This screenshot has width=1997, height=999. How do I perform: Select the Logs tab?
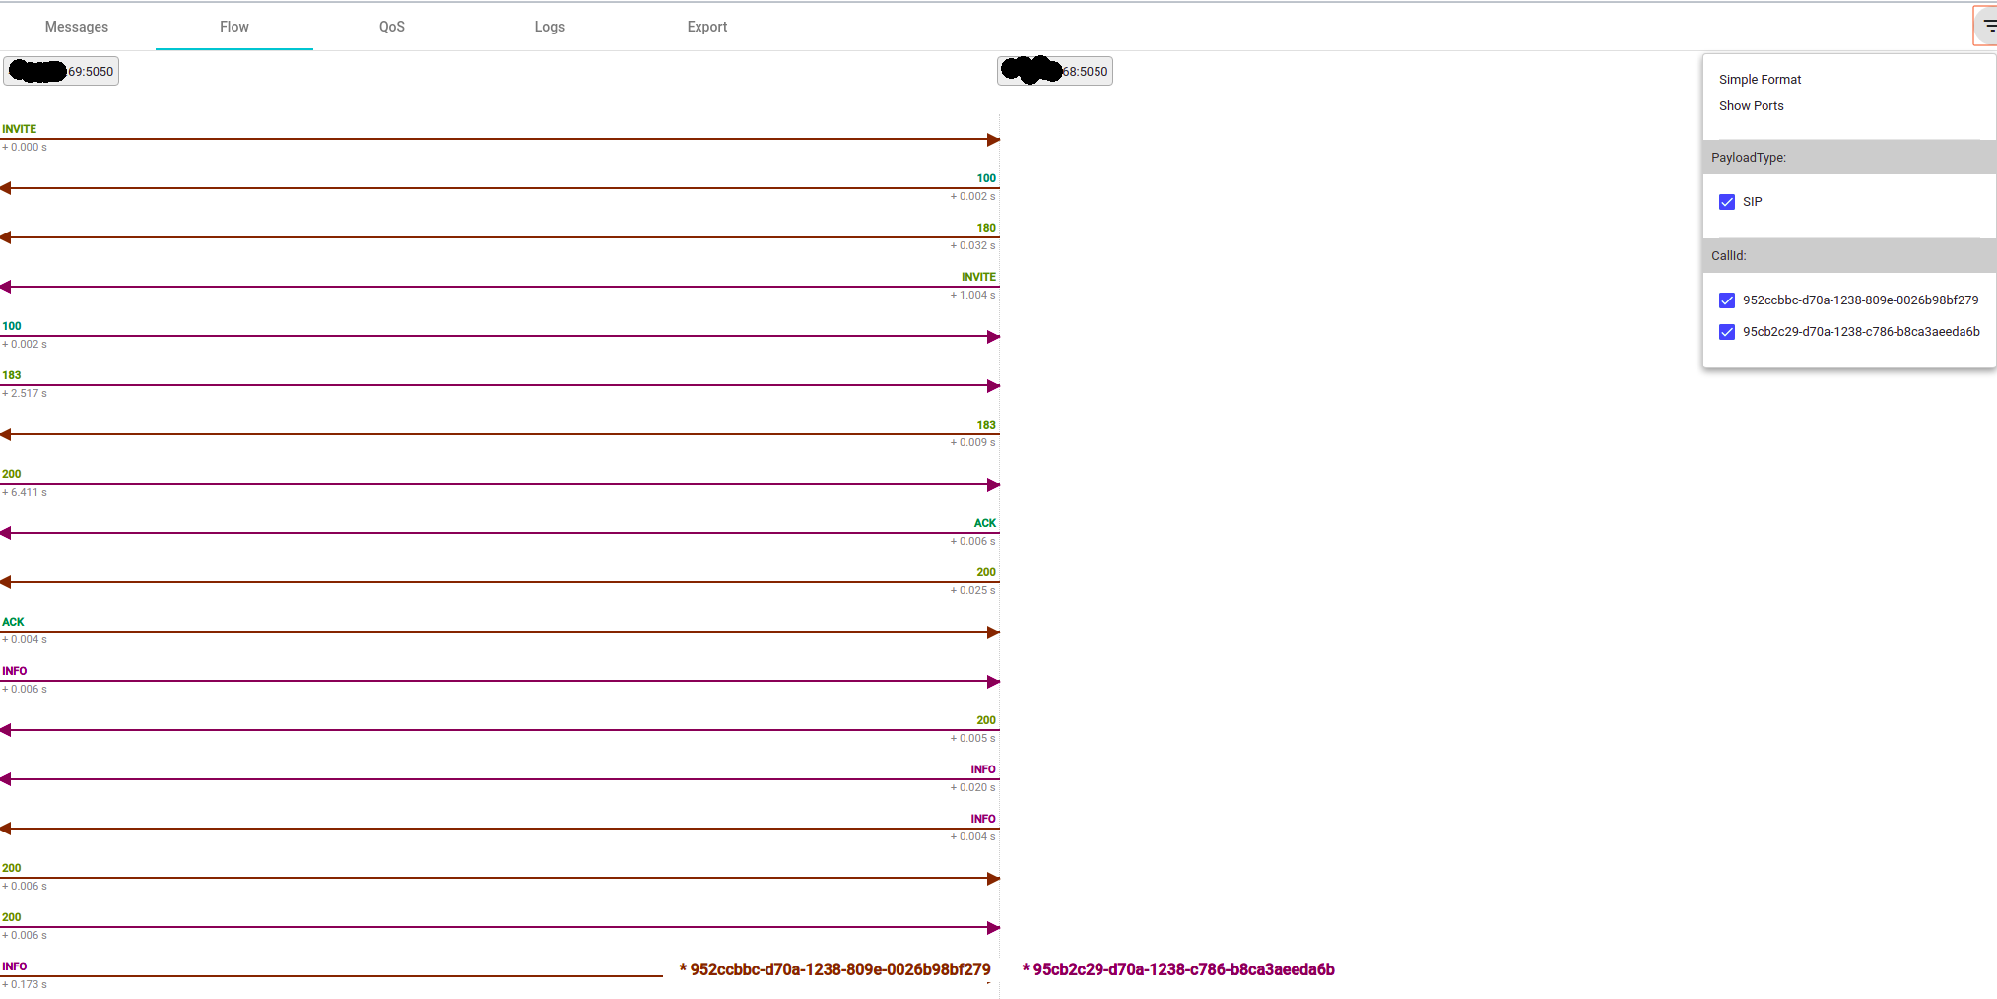pyautogui.click(x=549, y=27)
